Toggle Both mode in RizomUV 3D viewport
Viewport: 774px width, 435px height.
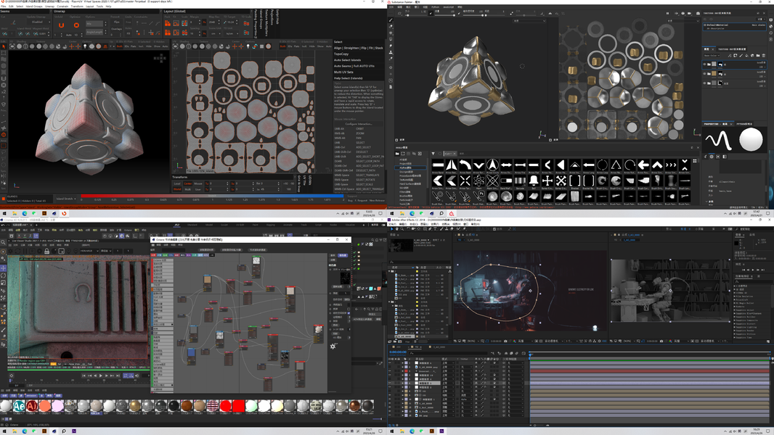(120, 46)
